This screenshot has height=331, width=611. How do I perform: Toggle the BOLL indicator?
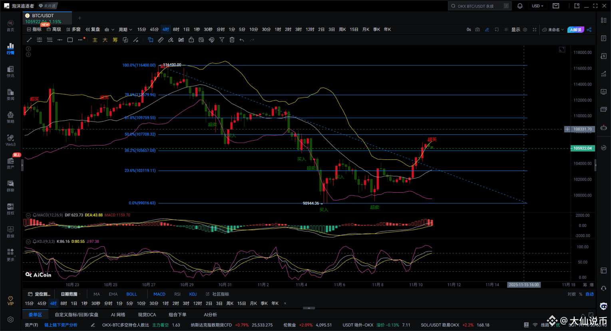click(131, 294)
